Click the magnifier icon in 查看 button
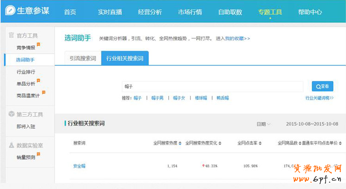 coord(318,86)
